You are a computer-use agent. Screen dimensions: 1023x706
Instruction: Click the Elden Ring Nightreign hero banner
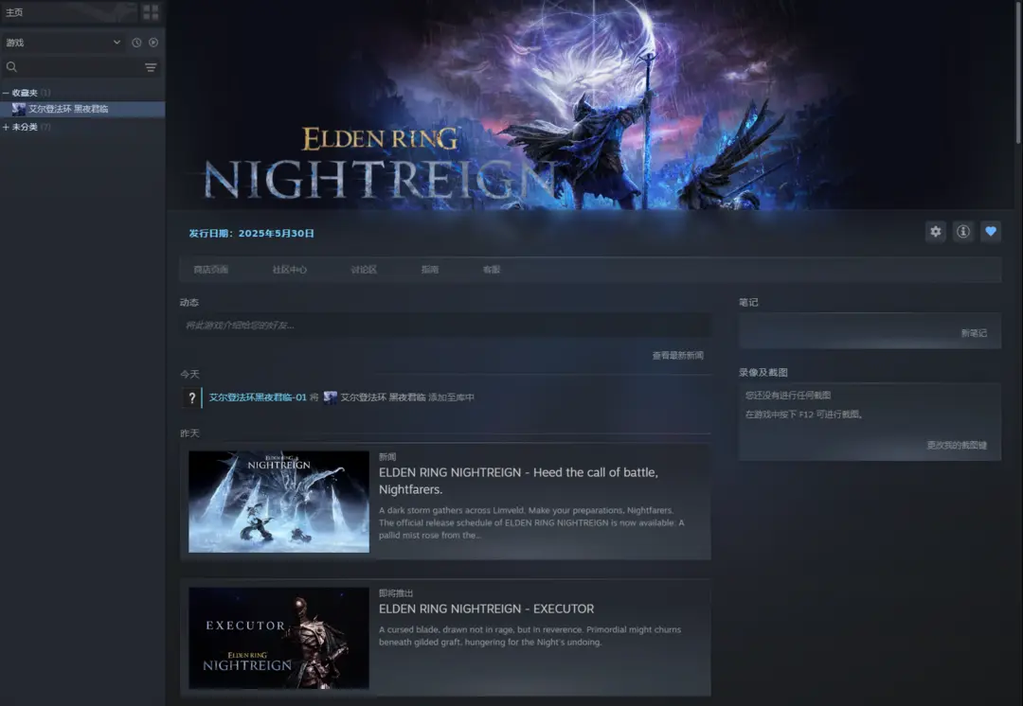coord(590,104)
